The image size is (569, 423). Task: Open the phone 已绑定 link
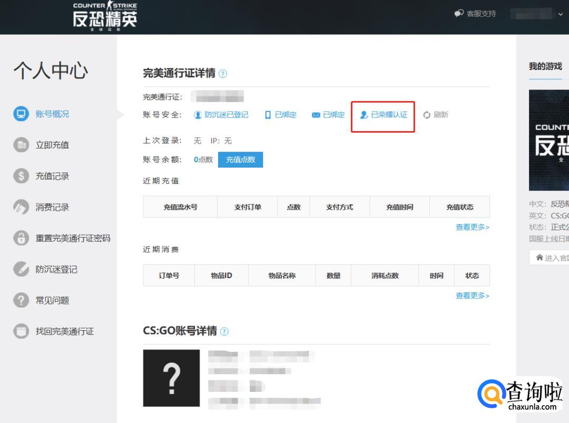tap(286, 115)
